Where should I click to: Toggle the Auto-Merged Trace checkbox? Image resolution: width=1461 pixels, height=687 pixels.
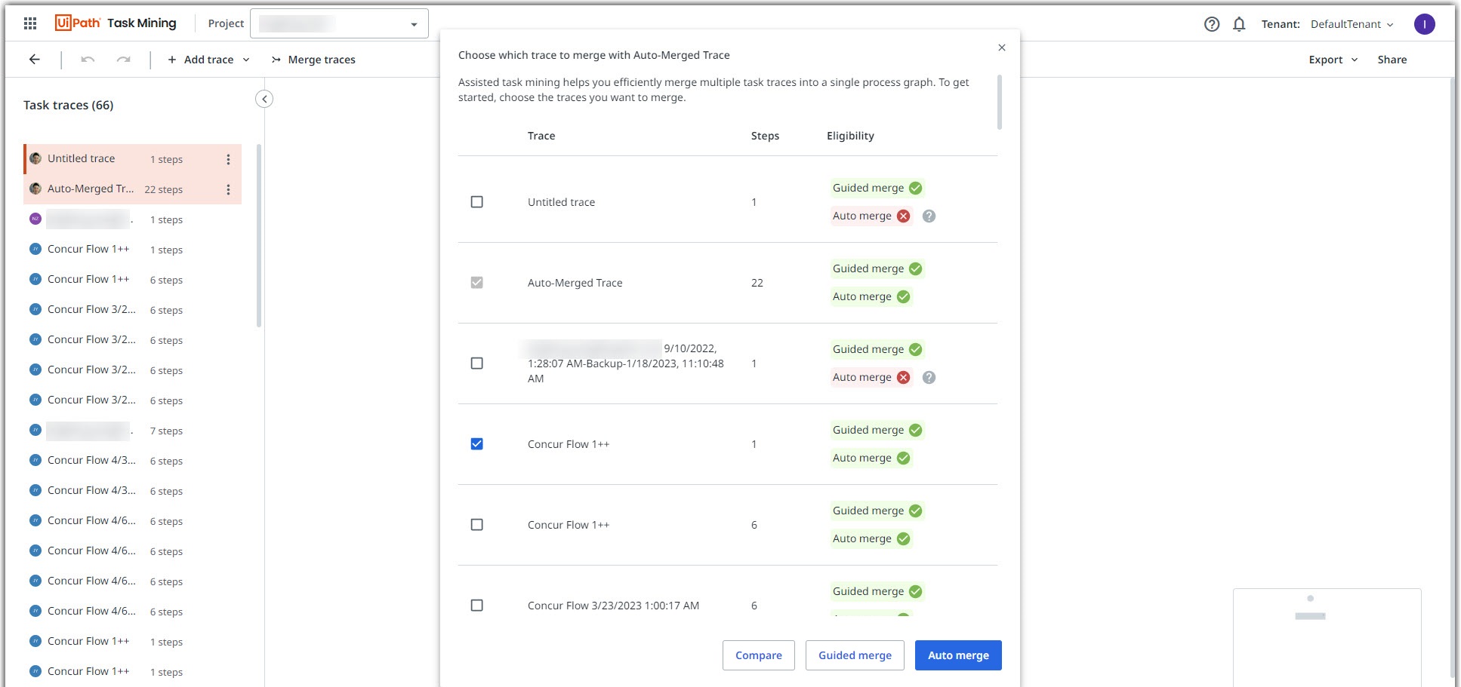(477, 283)
